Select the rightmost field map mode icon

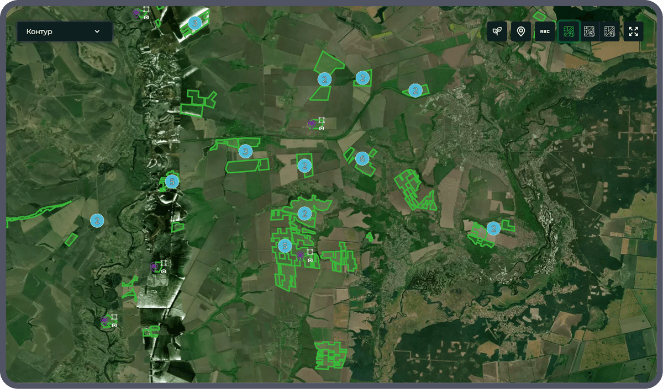point(609,31)
